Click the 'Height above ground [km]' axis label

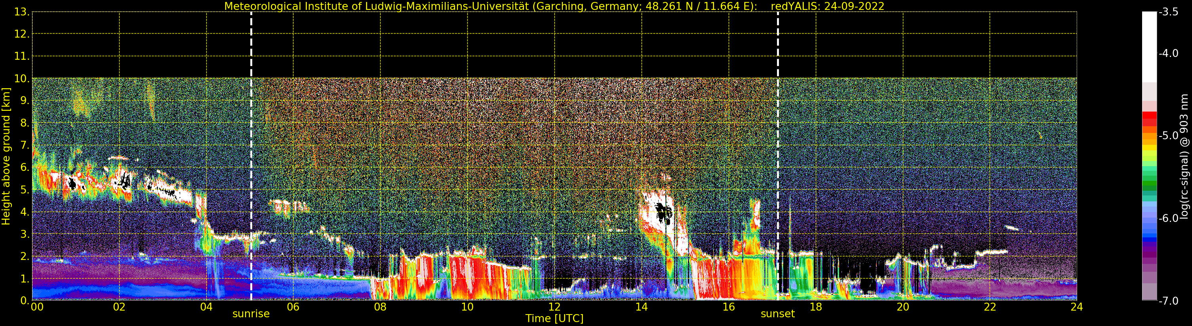6,156
